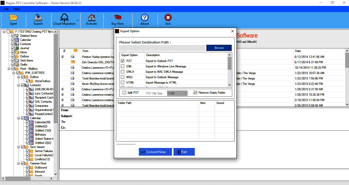Select the Inbox folder icon
The height and width of the screenshot is (185, 349).
pos(17,52)
